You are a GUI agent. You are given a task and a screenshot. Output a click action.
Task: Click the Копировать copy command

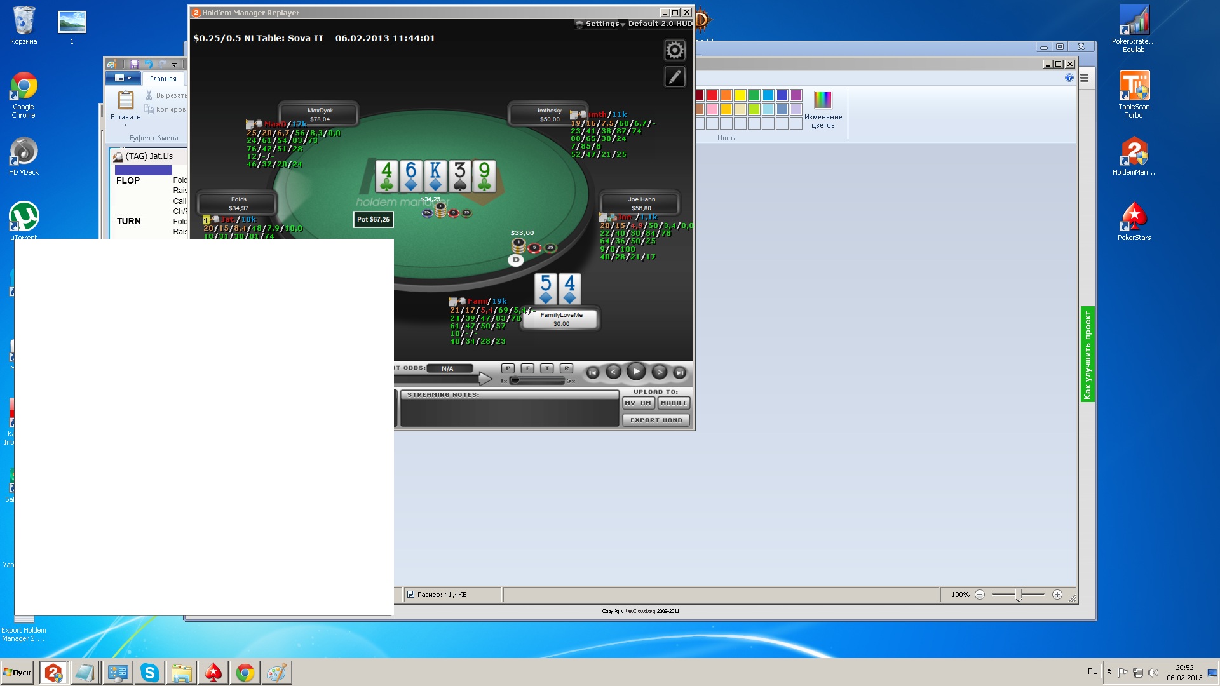(x=166, y=109)
